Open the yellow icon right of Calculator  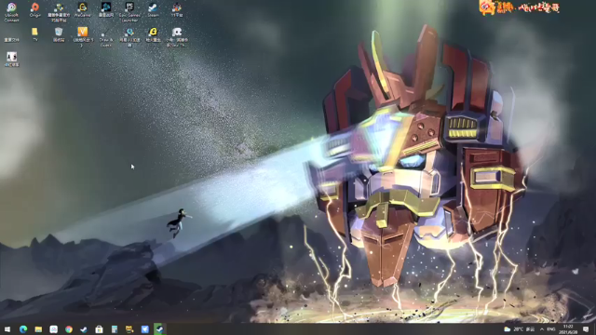point(129,328)
